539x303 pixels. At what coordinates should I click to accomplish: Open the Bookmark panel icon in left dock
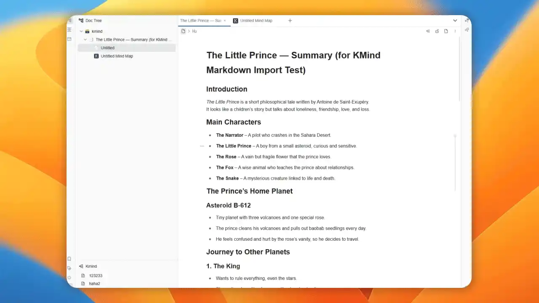[x=69, y=259]
